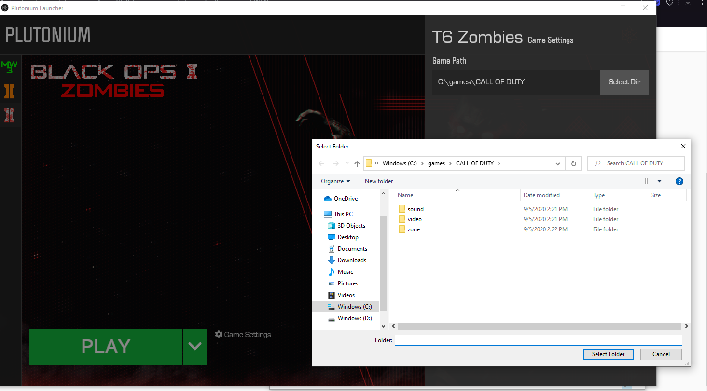Open the Organize menu
The width and height of the screenshot is (707, 391).
click(335, 181)
